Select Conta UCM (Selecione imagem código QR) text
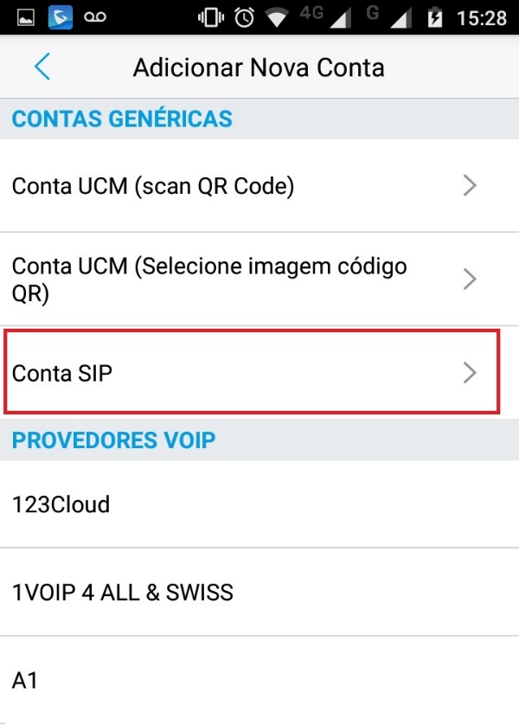Viewport: 519px width, 725px height. [x=209, y=279]
